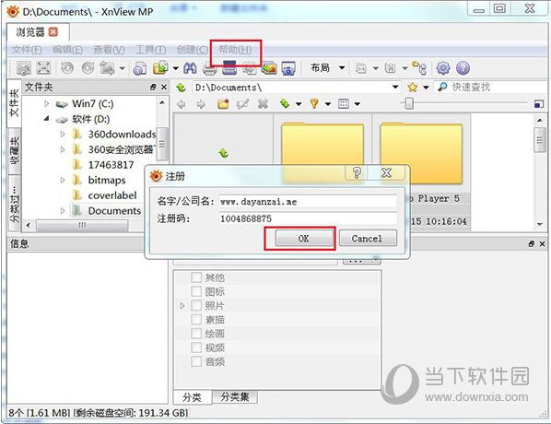The height and width of the screenshot is (424, 551).
Task: Check the 素描 category checkbox
Action: click(196, 320)
